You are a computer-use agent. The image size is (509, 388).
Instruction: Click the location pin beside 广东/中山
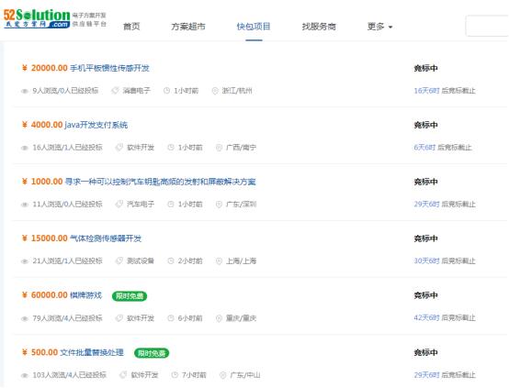coord(222,375)
